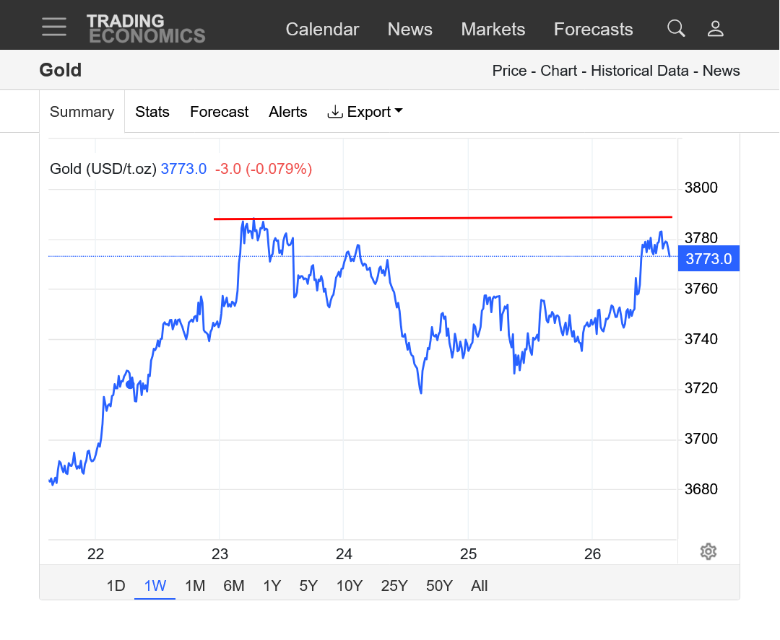Open the user account icon
The image size is (780, 640).
click(x=715, y=28)
